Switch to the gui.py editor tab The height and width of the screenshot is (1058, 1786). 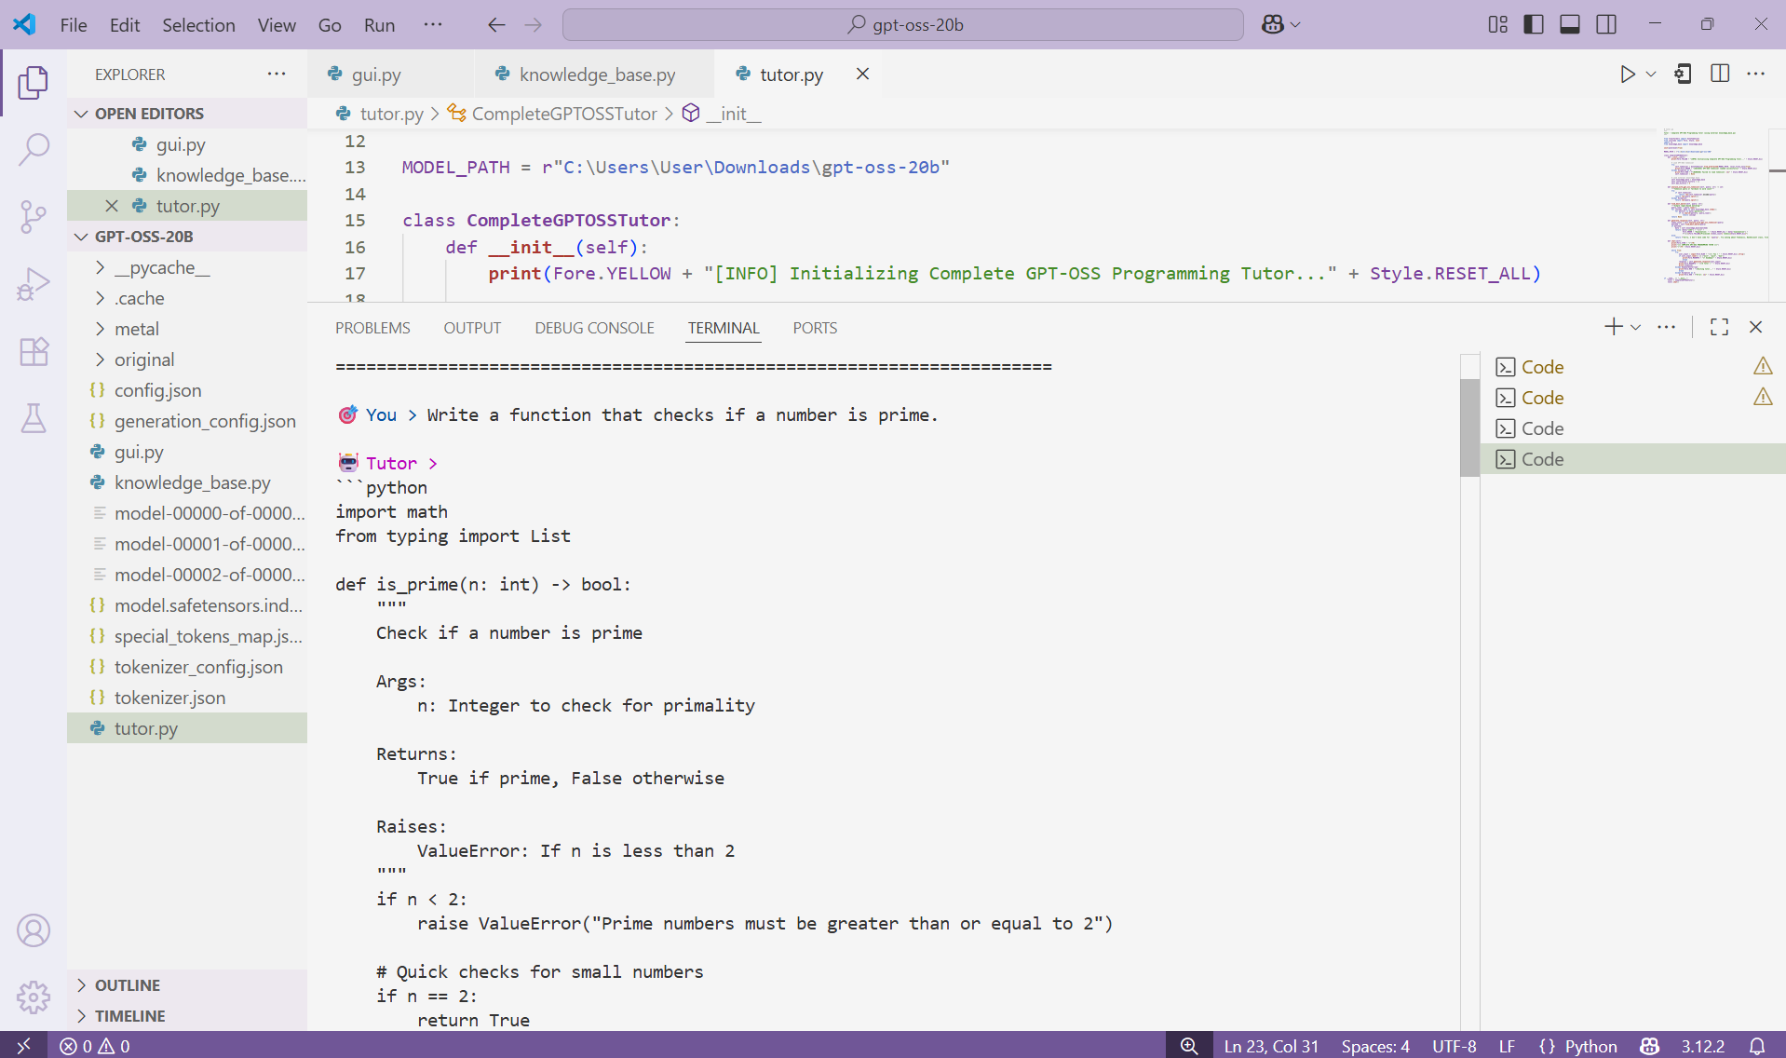(x=390, y=75)
